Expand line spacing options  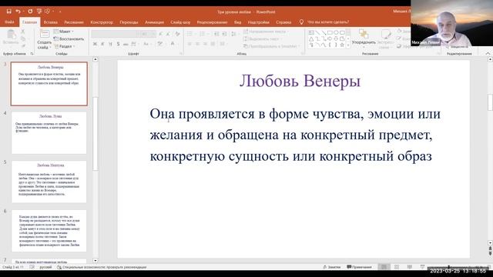(234, 34)
